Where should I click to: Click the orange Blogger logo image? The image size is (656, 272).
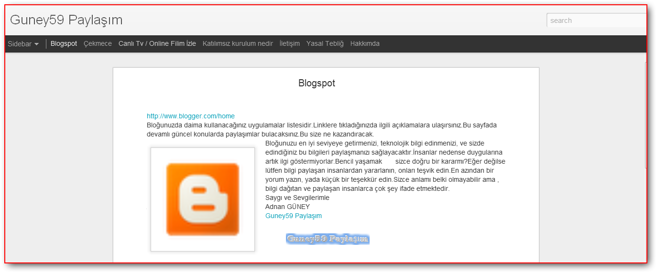(203, 199)
